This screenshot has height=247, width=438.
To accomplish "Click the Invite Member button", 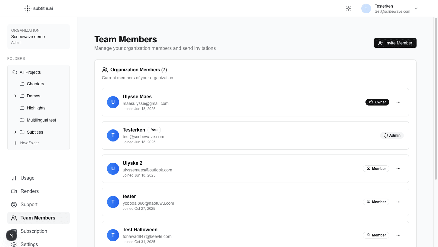I will pyautogui.click(x=395, y=43).
